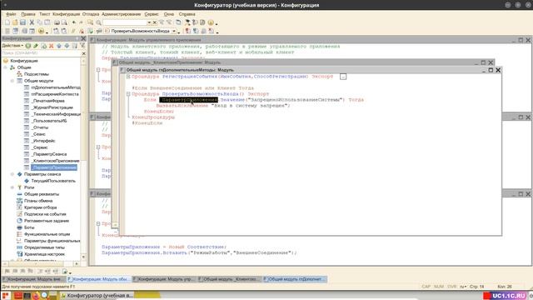Open the Администрирование menu
The image size is (533, 300).
[121, 14]
